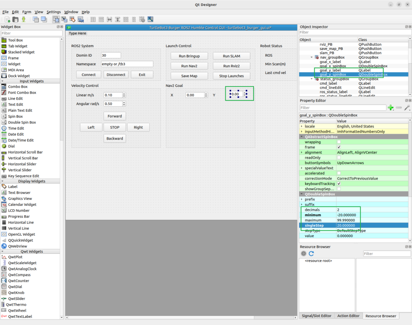Collapse the Display Widgets category
The image size is (412, 325).
coord(2,181)
